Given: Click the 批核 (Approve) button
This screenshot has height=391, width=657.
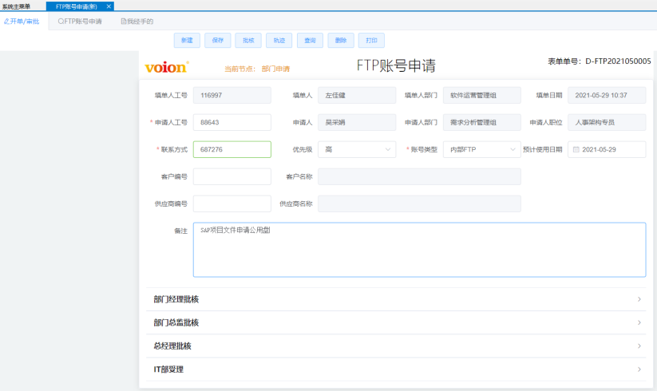Looking at the screenshot, I should coord(248,40).
